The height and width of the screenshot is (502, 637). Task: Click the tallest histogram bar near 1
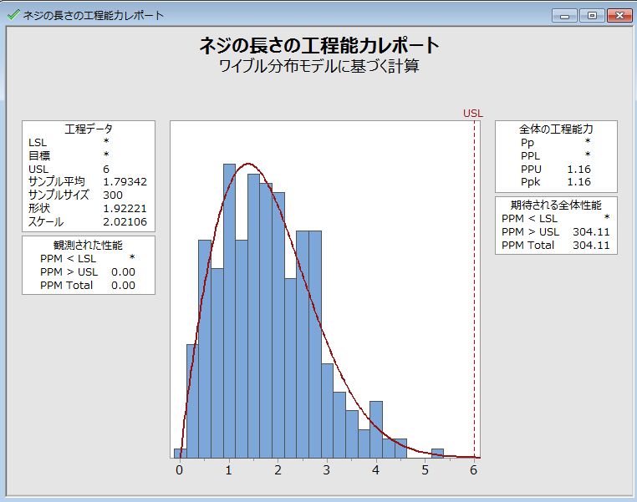tap(230, 311)
